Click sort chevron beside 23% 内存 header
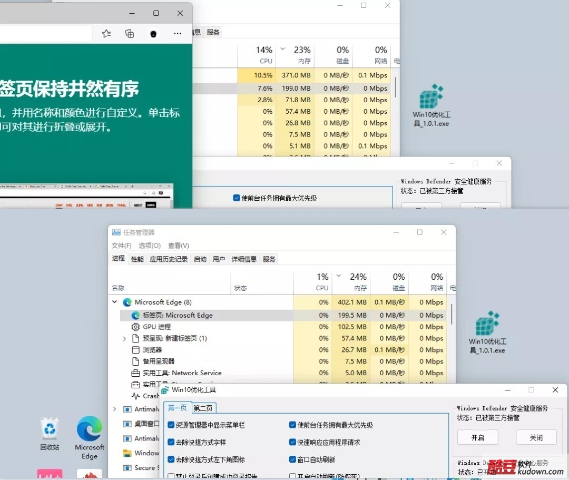Image resolution: width=569 pixels, height=480 pixels. click(x=283, y=48)
